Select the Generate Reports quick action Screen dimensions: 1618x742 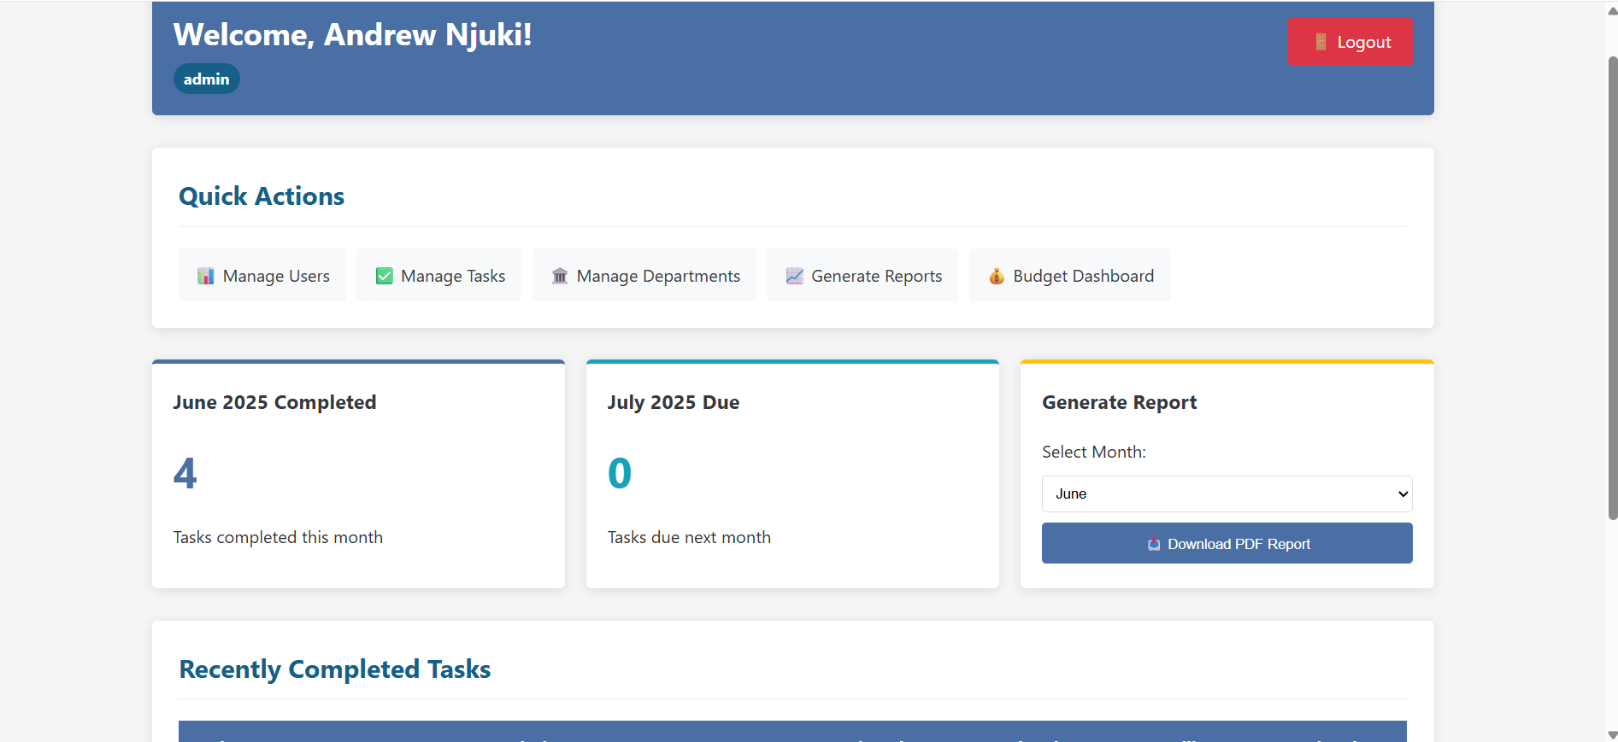tap(862, 275)
